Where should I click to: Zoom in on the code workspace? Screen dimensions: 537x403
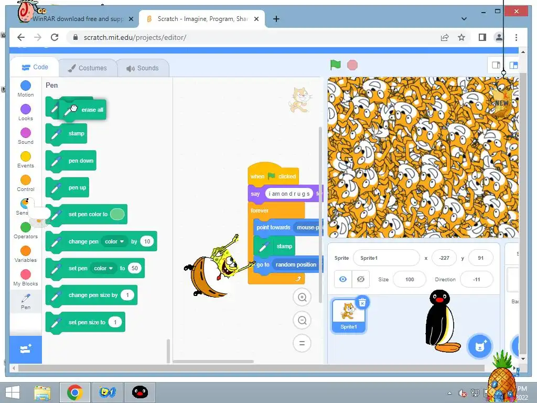pyautogui.click(x=302, y=297)
